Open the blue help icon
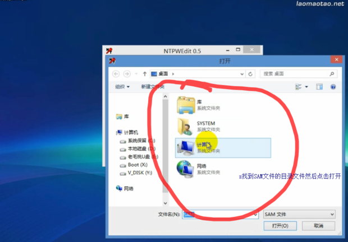This screenshot has height=242, width=348. coord(333,87)
